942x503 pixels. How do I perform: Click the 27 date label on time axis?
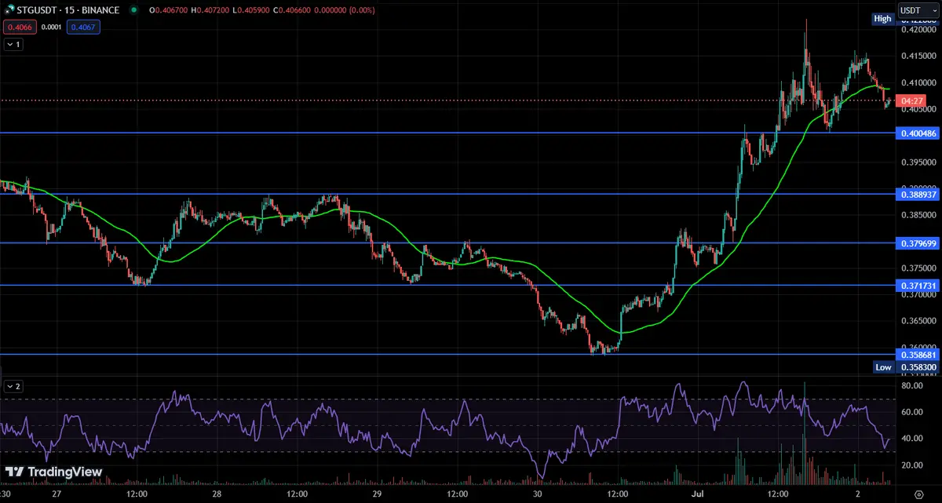coord(57,495)
